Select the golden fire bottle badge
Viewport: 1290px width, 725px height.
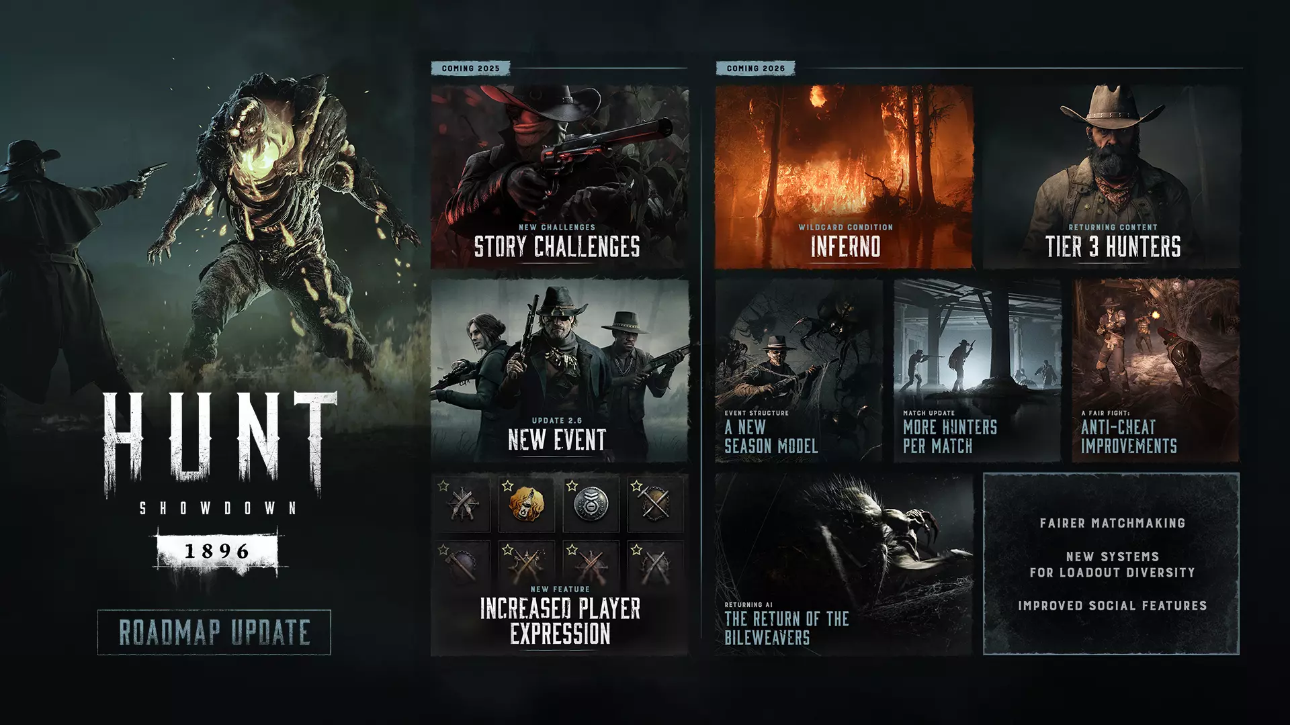point(526,503)
